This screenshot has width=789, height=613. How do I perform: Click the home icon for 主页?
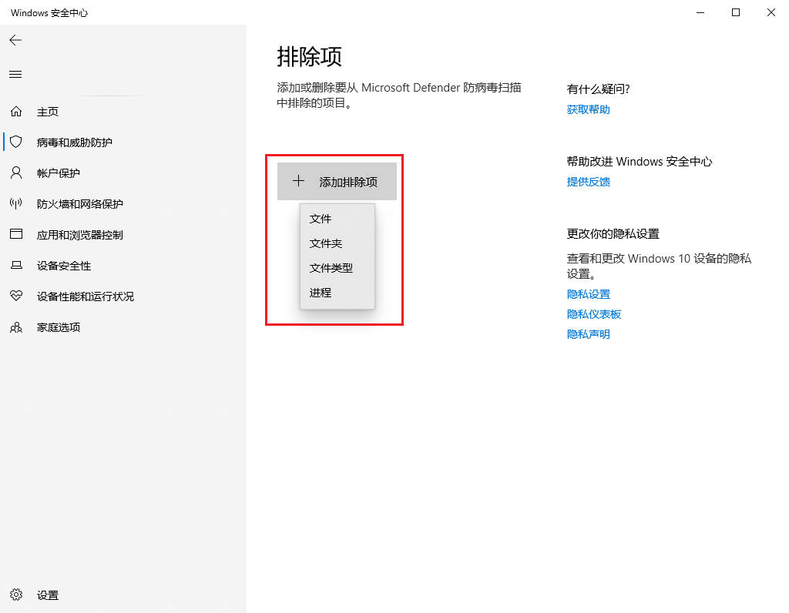[x=16, y=112]
